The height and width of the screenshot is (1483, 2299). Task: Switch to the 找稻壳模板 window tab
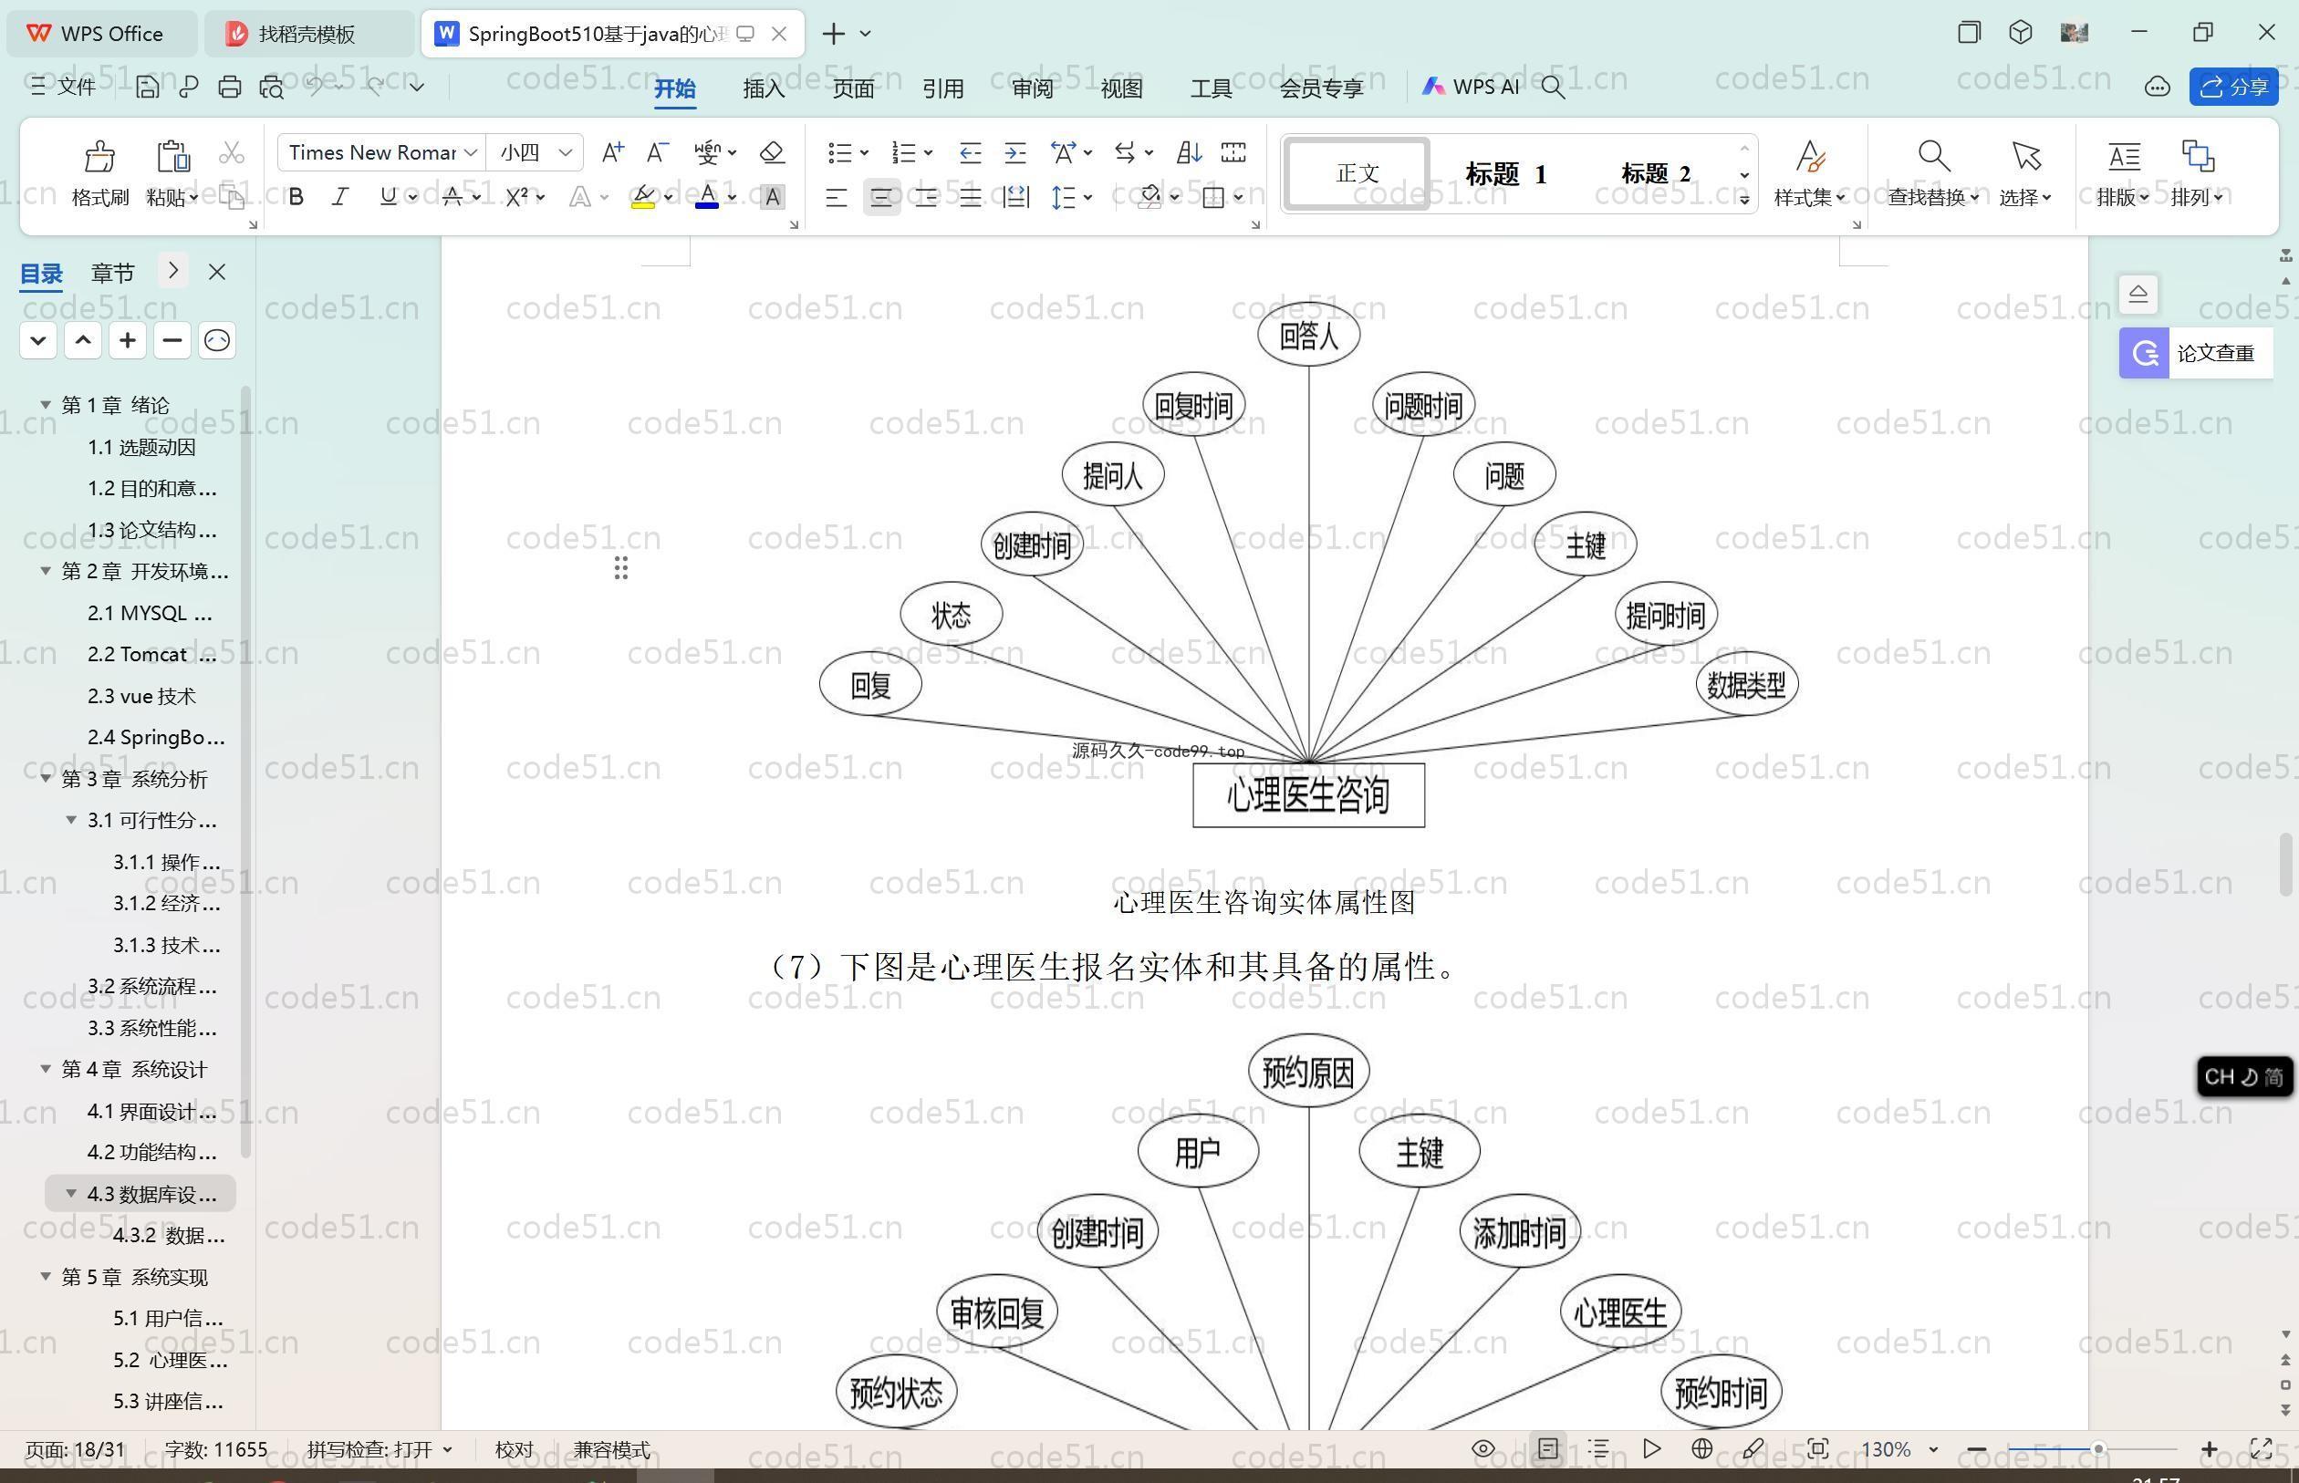coord(308,34)
